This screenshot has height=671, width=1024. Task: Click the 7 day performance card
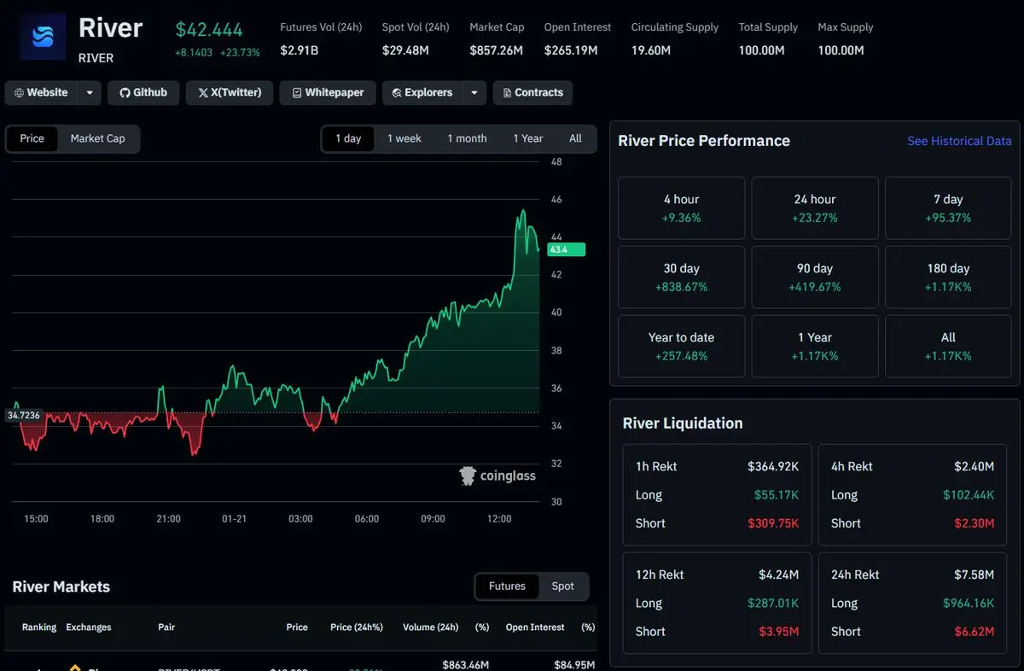(x=947, y=208)
